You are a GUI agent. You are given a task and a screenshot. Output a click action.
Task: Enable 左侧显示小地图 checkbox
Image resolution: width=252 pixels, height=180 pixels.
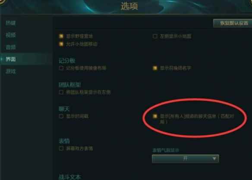pyautogui.click(x=154, y=36)
